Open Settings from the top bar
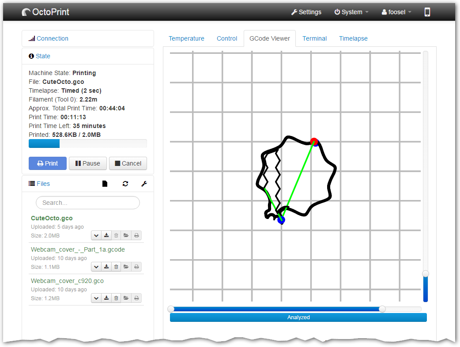 (306, 12)
